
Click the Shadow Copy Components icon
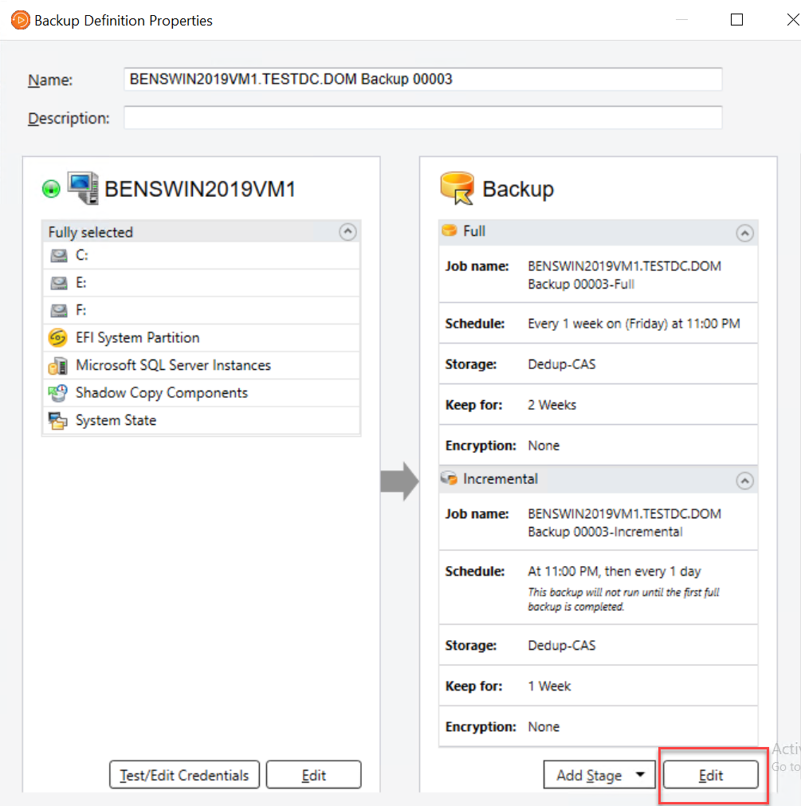click(x=57, y=393)
